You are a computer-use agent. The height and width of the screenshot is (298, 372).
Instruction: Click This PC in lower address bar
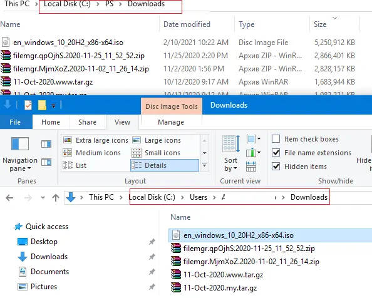click(x=101, y=197)
